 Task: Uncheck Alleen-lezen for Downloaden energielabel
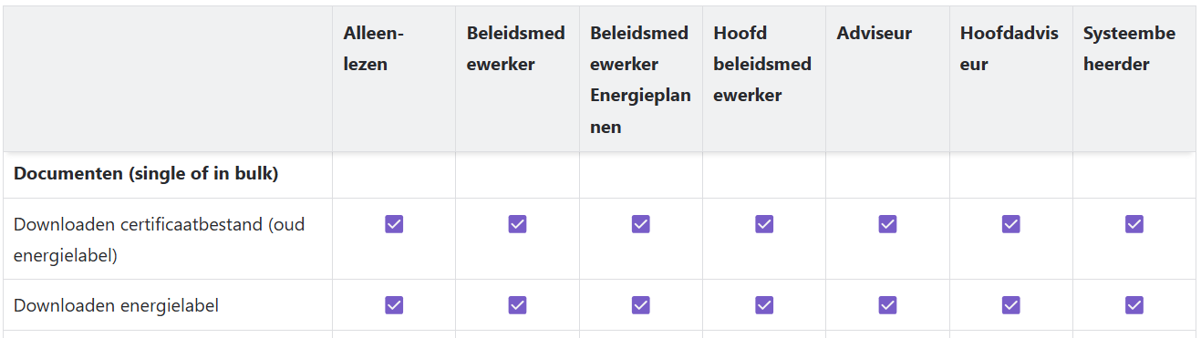[x=394, y=305]
